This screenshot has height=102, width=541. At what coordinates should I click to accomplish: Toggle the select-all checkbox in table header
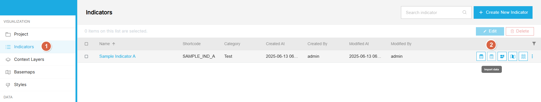coord(87,44)
